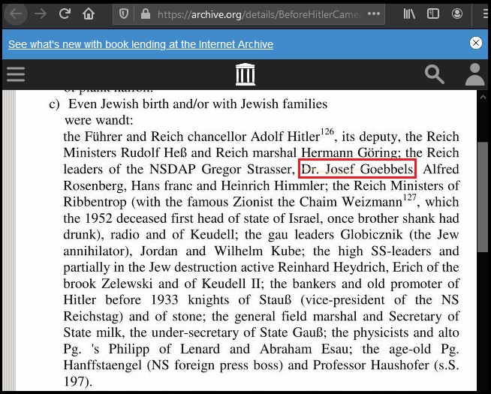491x394 pixels.
Task: Click the name 'Gregor Strasser'
Action: (246, 170)
